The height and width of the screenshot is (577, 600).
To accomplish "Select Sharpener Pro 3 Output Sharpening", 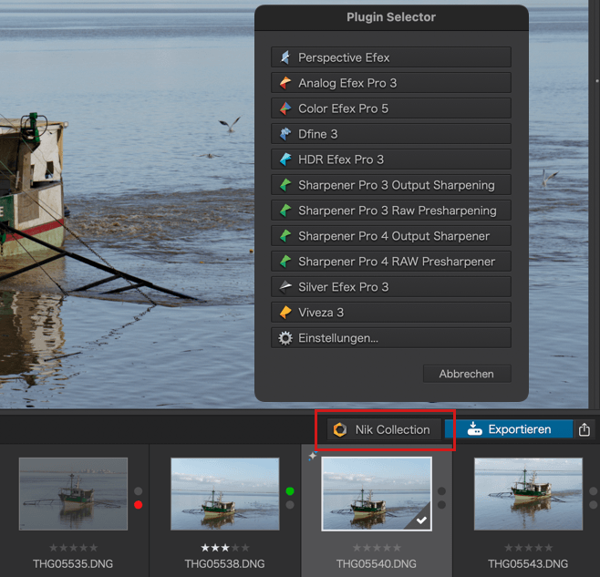I will point(390,185).
